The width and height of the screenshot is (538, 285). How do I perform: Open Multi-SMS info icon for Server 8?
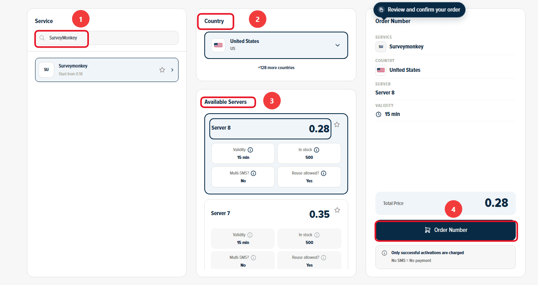[x=253, y=173]
